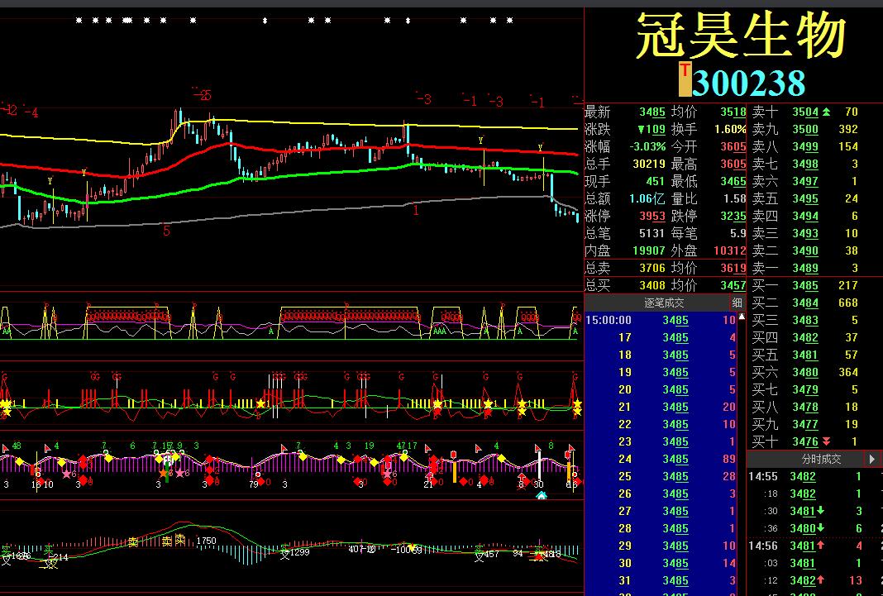Click the 内盘 value 19907
The width and height of the screenshot is (883, 596).
pos(649,251)
